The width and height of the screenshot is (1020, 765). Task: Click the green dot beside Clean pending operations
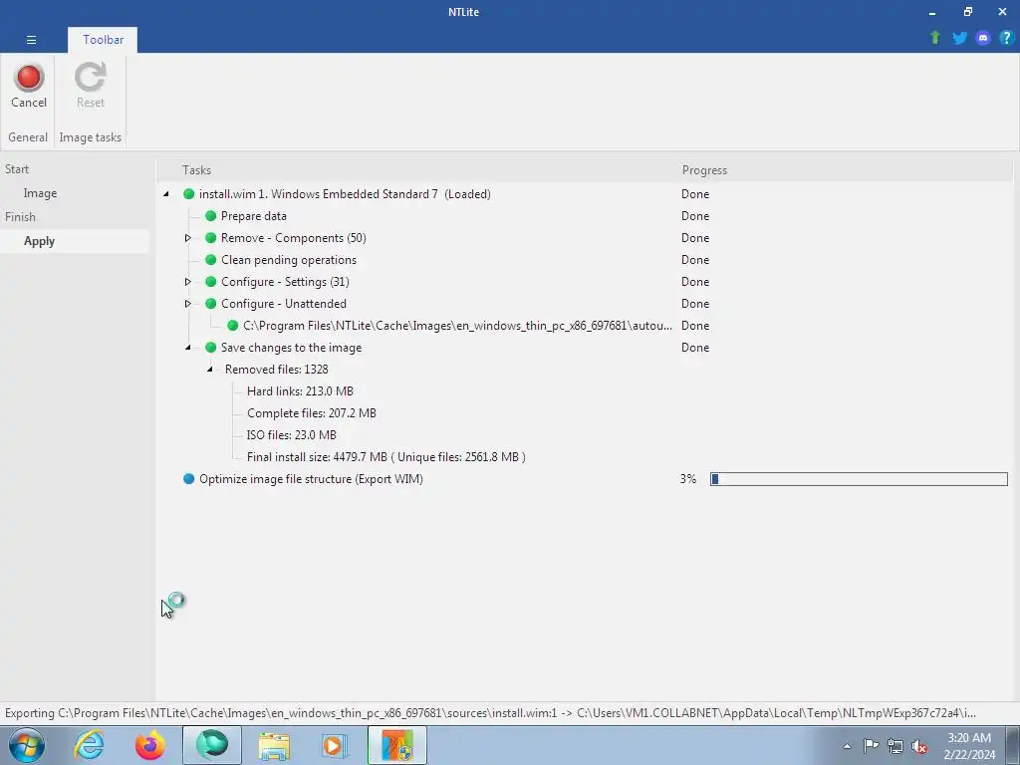pos(211,260)
